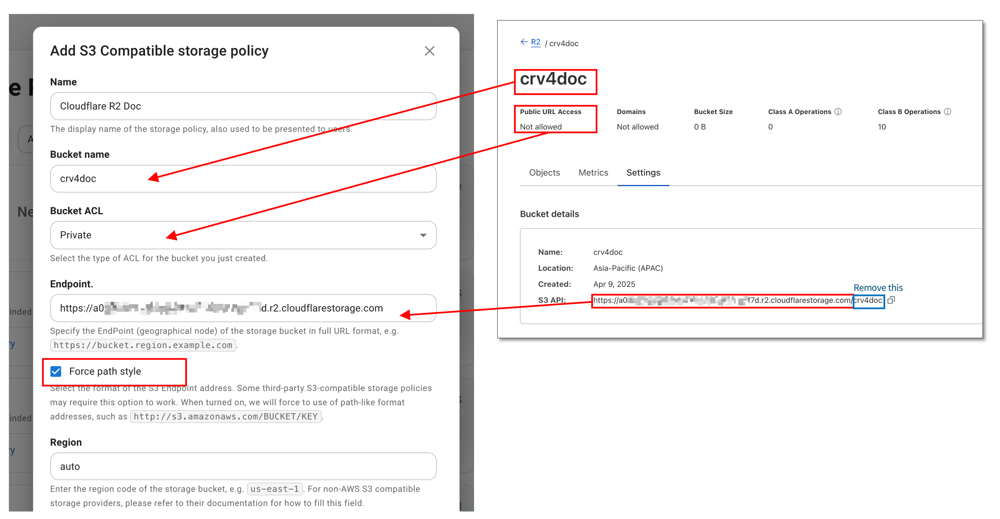The image size is (1000, 519).
Task: Select the Settings tab
Action: click(643, 173)
